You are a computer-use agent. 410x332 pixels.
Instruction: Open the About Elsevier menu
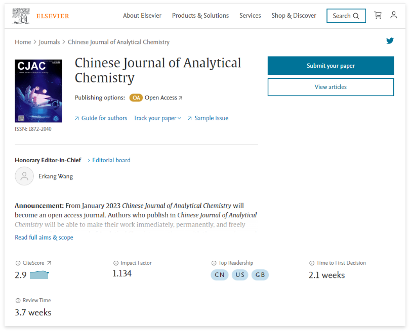click(142, 16)
